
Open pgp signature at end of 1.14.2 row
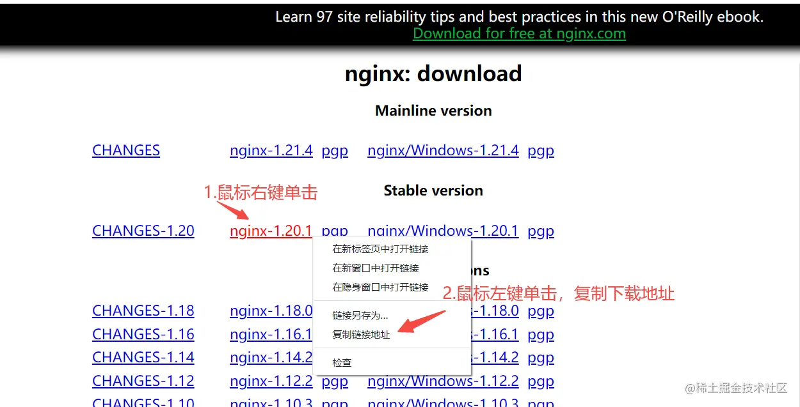[x=541, y=358]
